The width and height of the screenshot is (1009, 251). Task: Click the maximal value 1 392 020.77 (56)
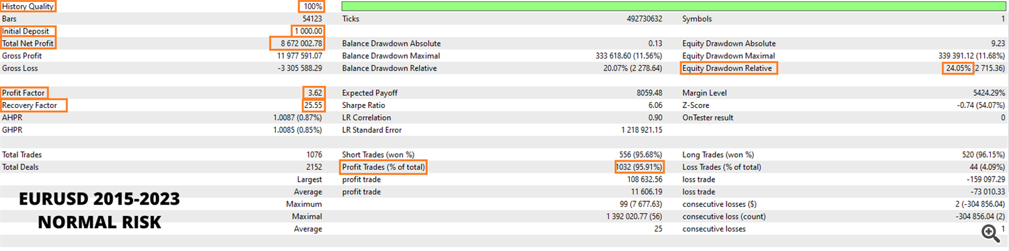click(634, 216)
